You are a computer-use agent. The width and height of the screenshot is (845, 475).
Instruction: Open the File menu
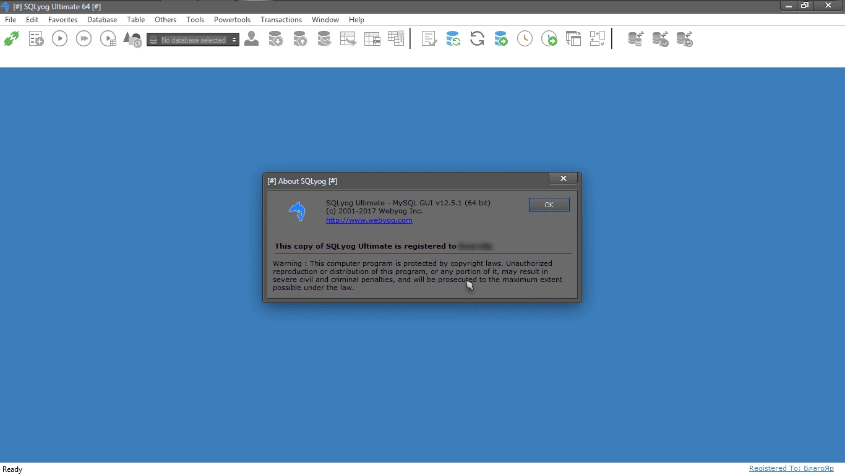point(11,20)
